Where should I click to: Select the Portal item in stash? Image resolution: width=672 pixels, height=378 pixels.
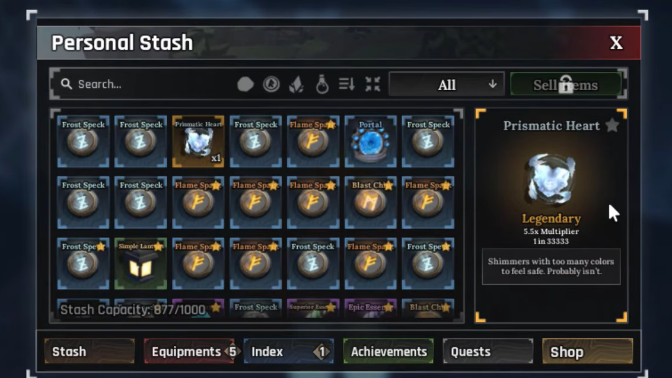pos(370,141)
